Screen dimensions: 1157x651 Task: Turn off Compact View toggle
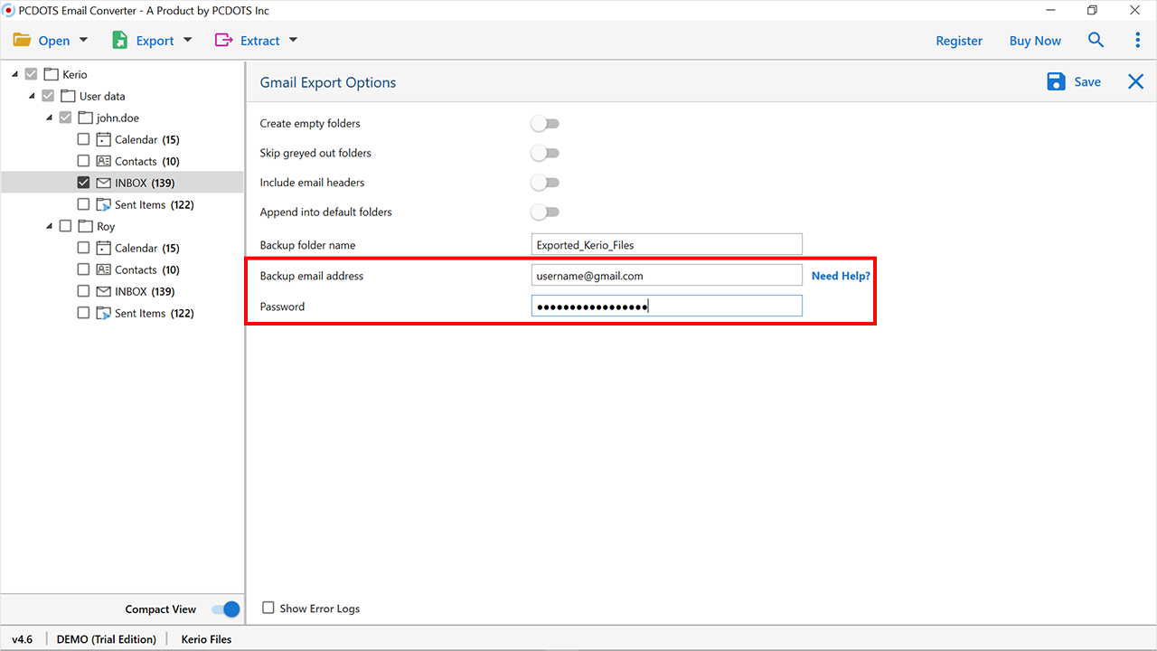click(x=226, y=609)
